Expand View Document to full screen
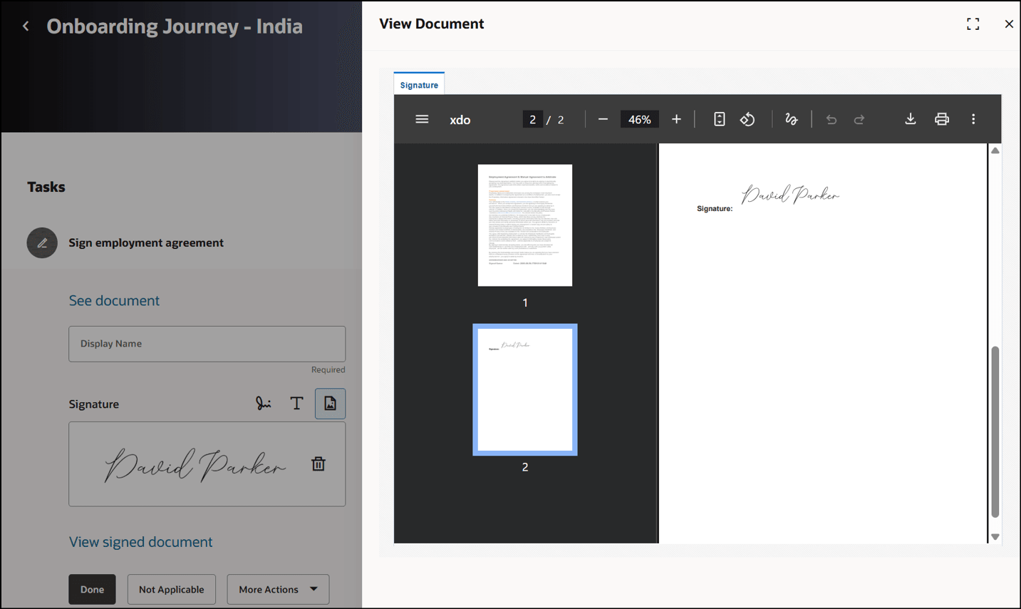 pyautogui.click(x=973, y=24)
